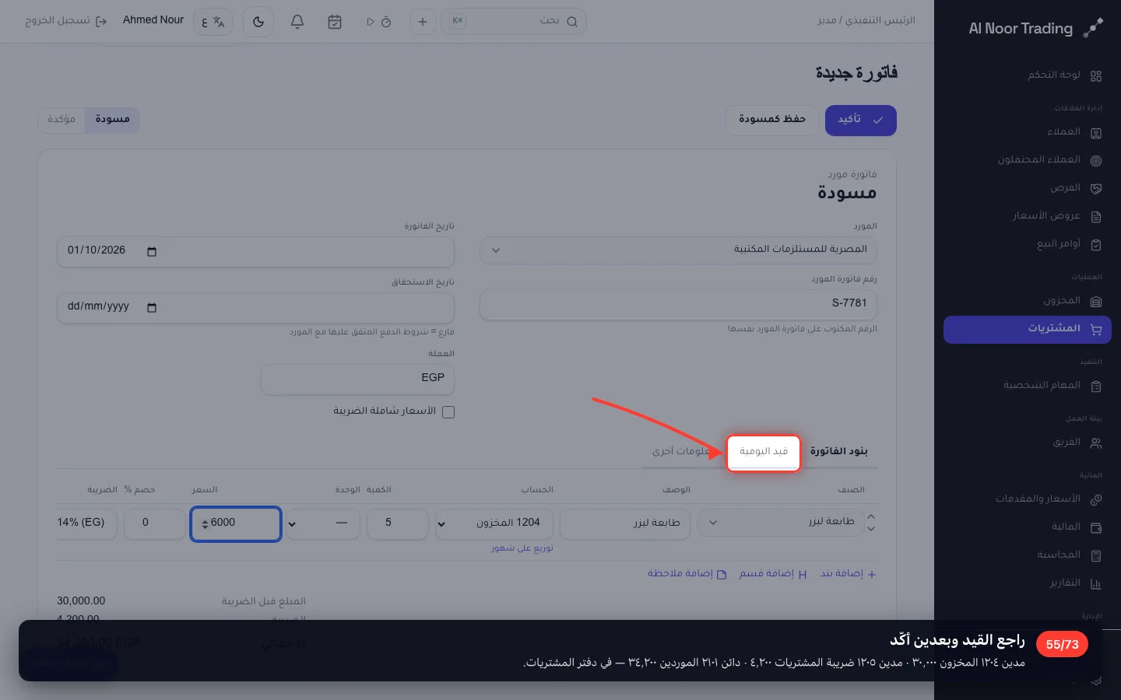The width and height of the screenshot is (1121, 700).
Task: Click تسجيل الخروج logout link
Action: 66,22
